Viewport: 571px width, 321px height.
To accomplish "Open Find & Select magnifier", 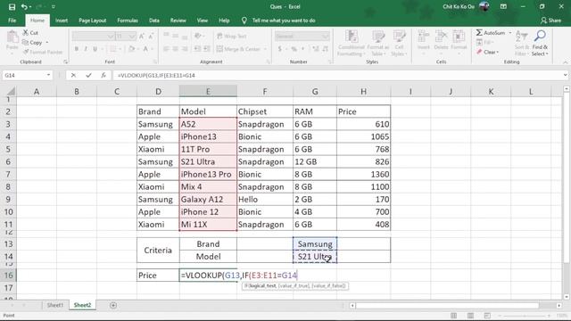I will coord(540,43).
